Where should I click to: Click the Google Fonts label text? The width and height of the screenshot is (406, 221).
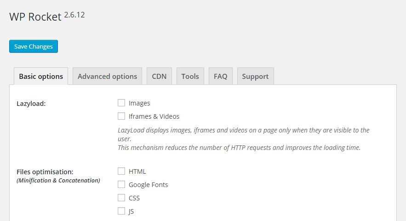point(149,185)
